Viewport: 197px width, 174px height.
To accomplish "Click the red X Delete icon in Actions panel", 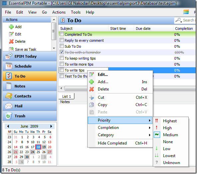I will click(x=11, y=41).
